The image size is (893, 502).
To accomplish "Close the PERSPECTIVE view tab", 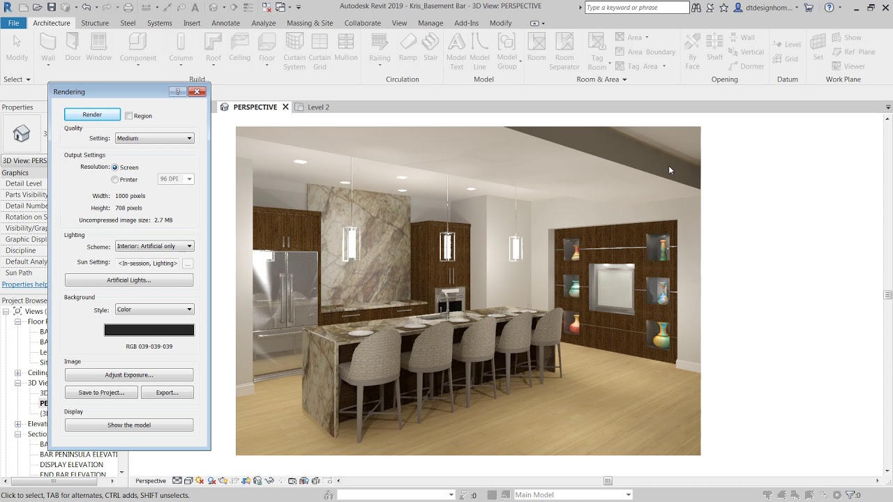I will (x=285, y=107).
